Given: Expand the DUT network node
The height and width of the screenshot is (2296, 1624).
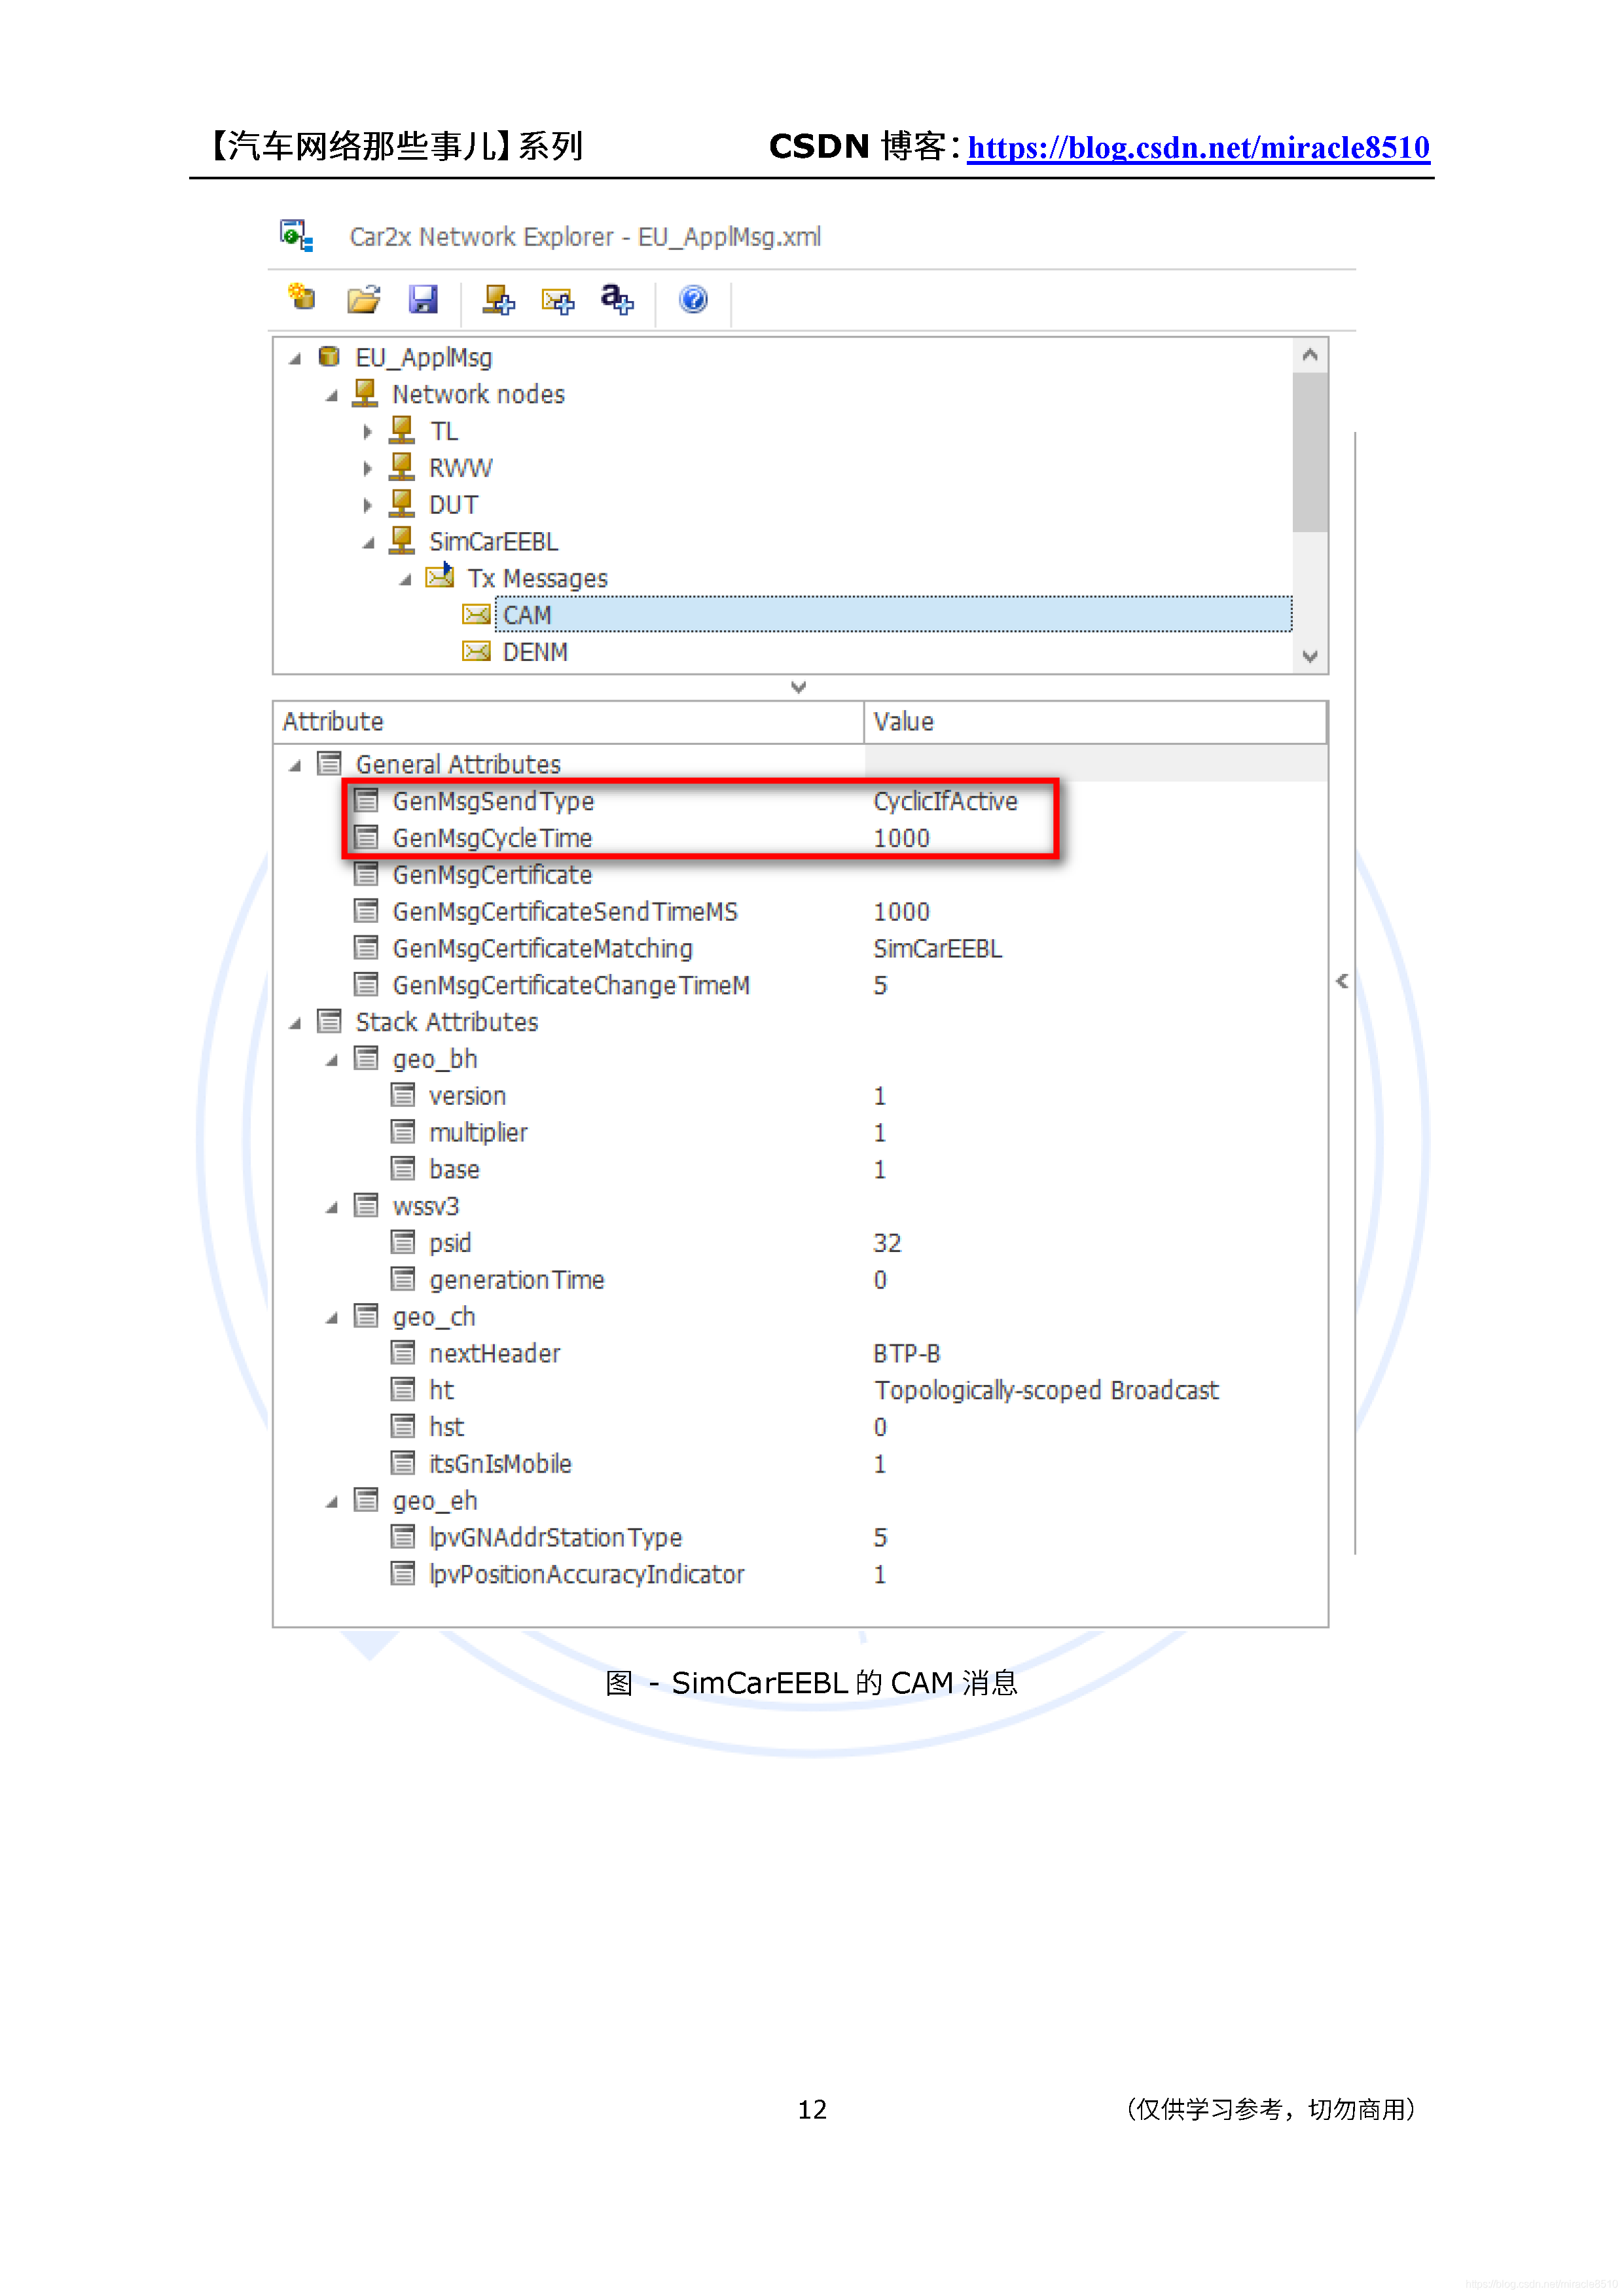Looking at the screenshot, I should (368, 505).
